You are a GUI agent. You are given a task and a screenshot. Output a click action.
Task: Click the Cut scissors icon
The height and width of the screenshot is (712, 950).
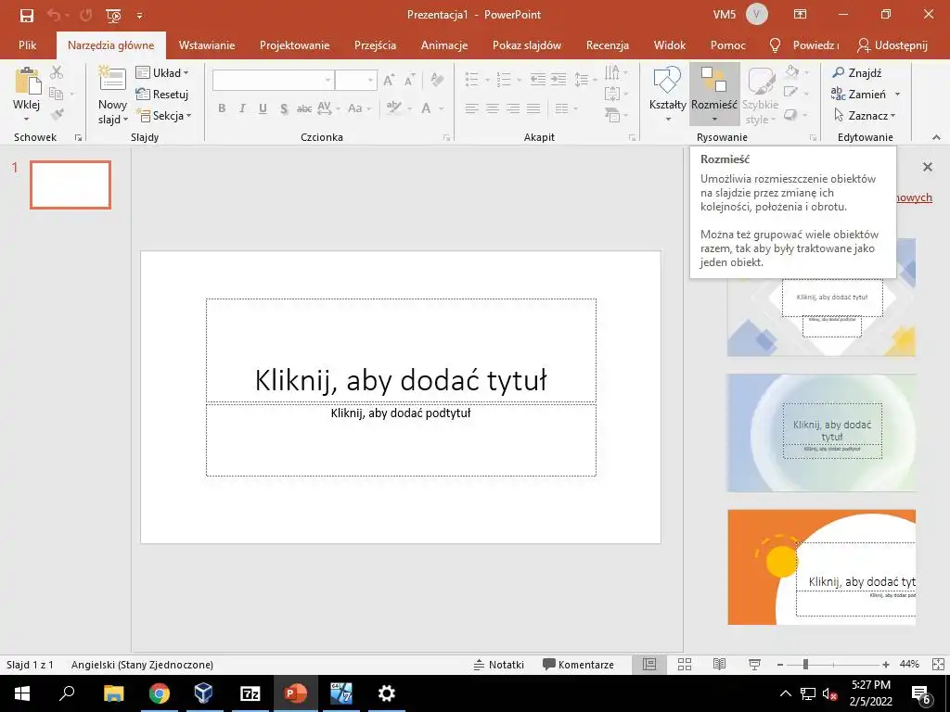click(x=57, y=72)
